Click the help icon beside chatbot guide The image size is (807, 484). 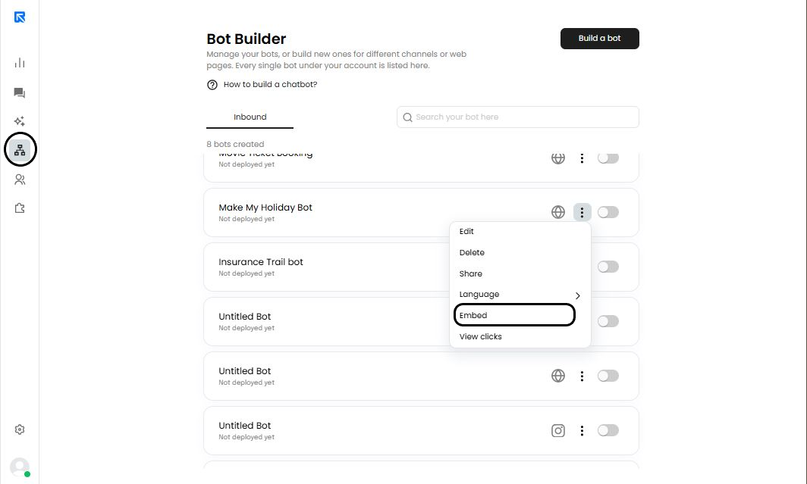(x=212, y=85)
